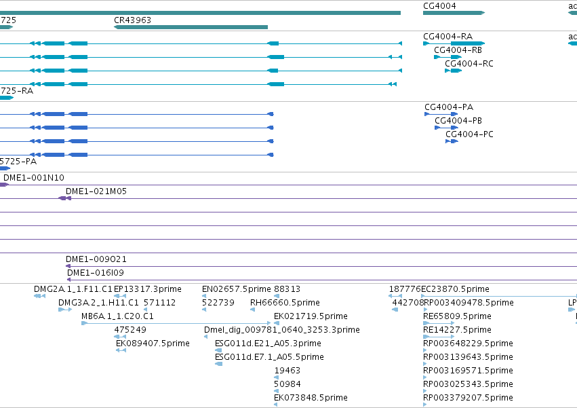Viewport: 577px width, 408px height.
Task: Click the 522739 feature label
Action: tap(218, 303)
